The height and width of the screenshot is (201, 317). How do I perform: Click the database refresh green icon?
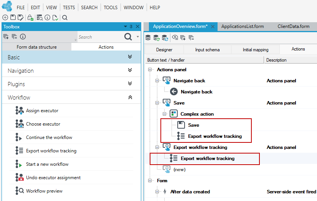[156, 38]
